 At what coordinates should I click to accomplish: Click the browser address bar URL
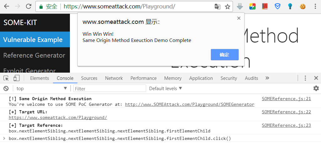pos(119,7)
